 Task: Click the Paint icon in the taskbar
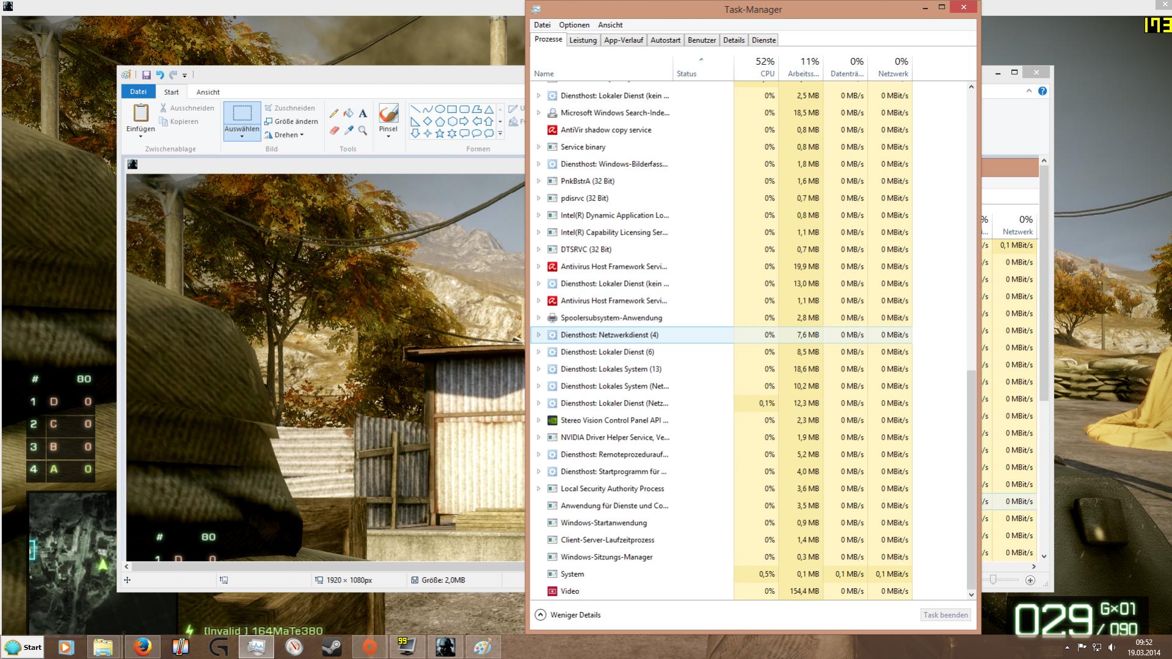pos(483,647)
